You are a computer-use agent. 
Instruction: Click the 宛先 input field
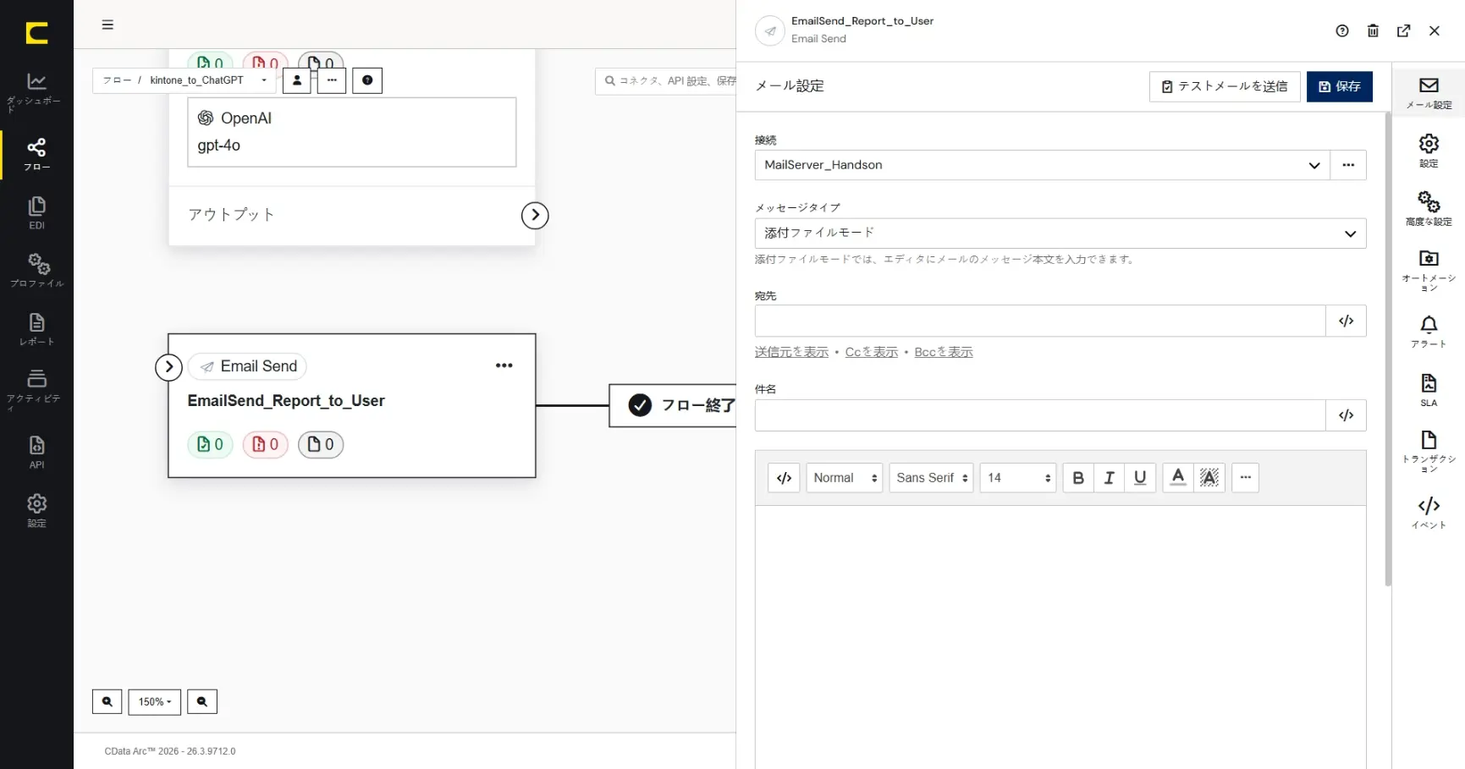tap(1039, 321)
